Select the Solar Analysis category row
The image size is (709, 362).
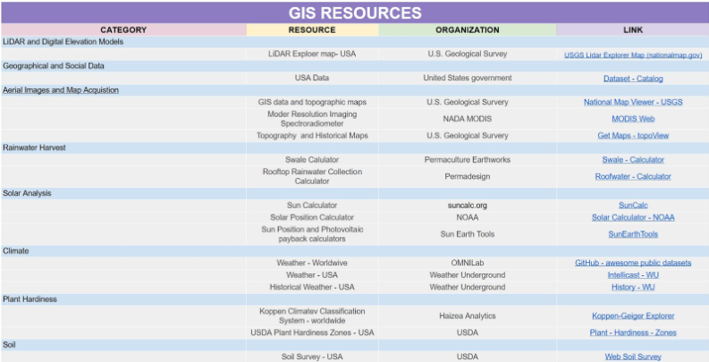355,193
